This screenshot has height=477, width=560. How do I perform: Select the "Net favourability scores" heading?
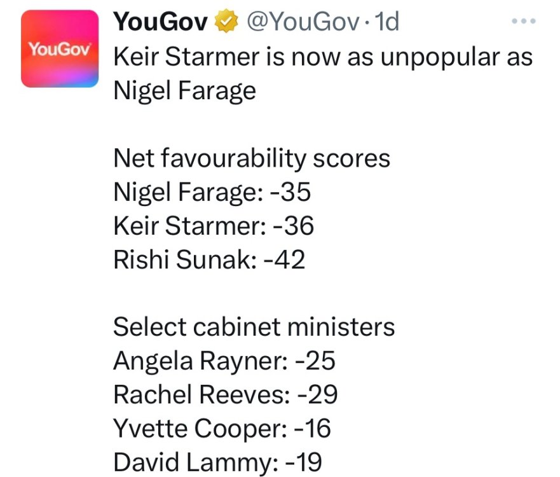click(252, 158)
